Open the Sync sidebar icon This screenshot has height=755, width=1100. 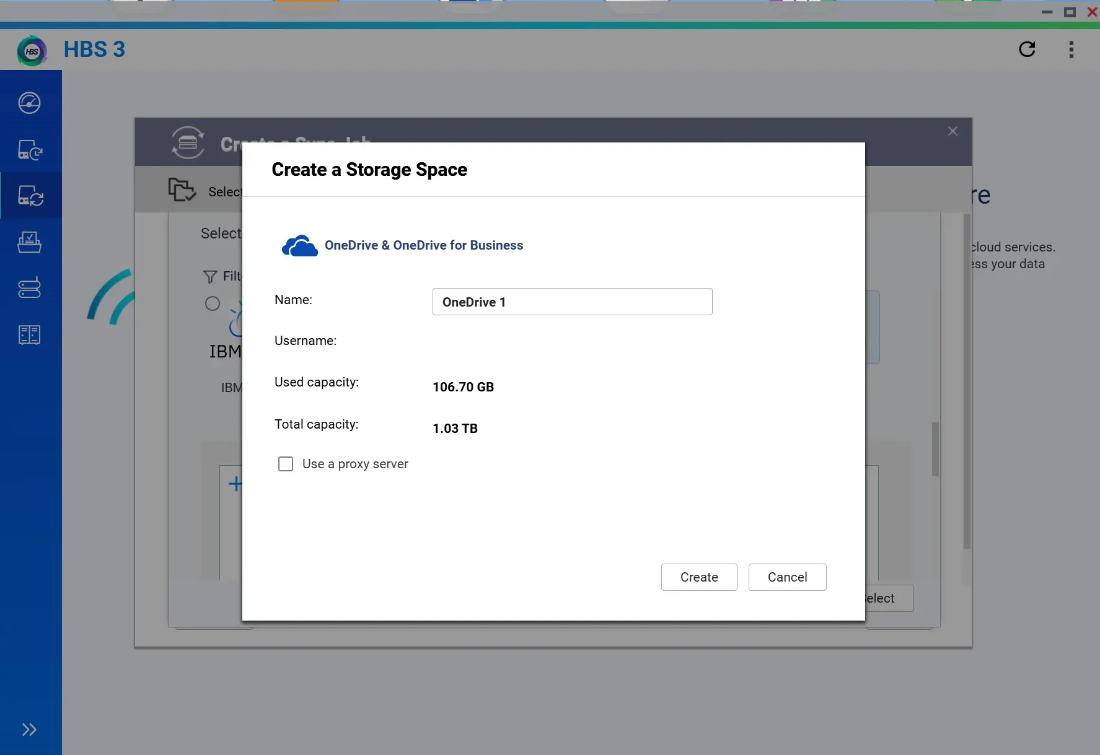[30, 196]
